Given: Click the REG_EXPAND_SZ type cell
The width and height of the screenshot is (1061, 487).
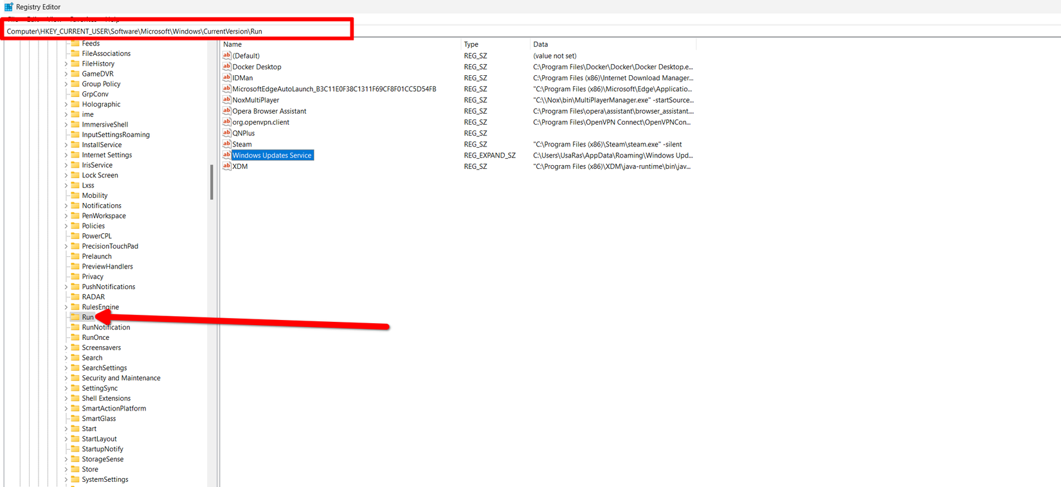Looking at the screenshot, I should pos(489,155).
